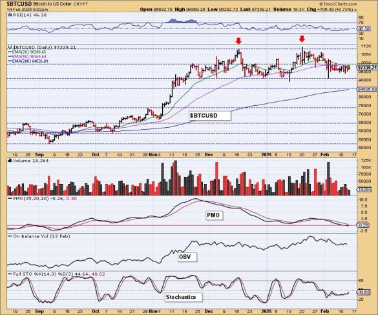
Task: Click the 84536.89 EMA(200) value tag
Action: pyautogui.click(x=367, y=89)
